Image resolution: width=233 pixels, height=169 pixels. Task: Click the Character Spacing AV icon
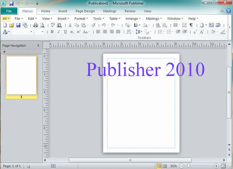coord(129,32)
